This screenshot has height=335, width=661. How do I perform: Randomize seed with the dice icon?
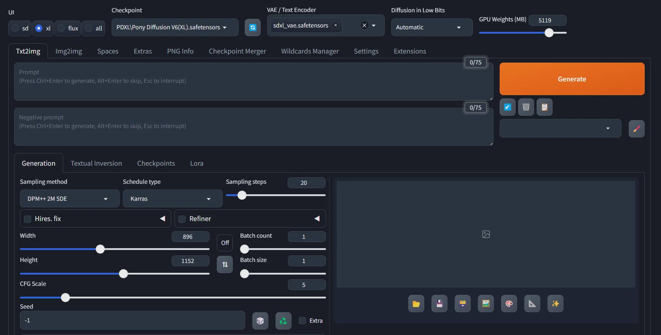click(x=260, y=321)
